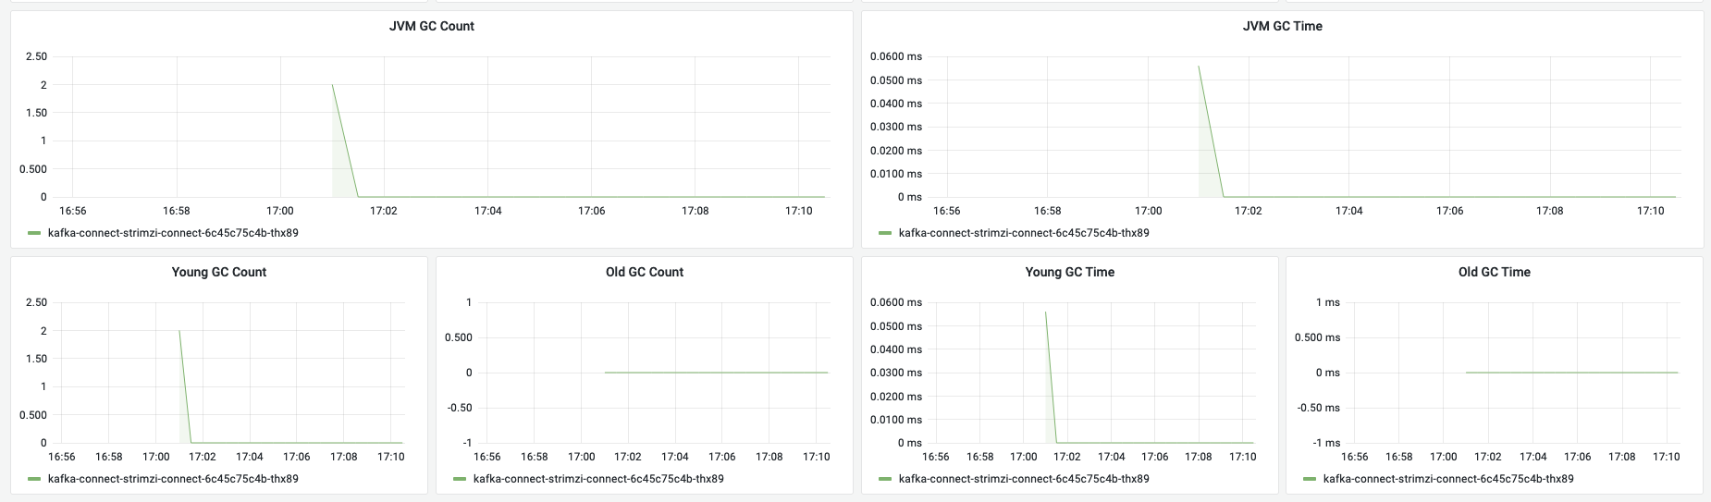Open the JVM GC Time panel title menu
This screenshot has width=1711, height=502.
[x=1282, y=26]
